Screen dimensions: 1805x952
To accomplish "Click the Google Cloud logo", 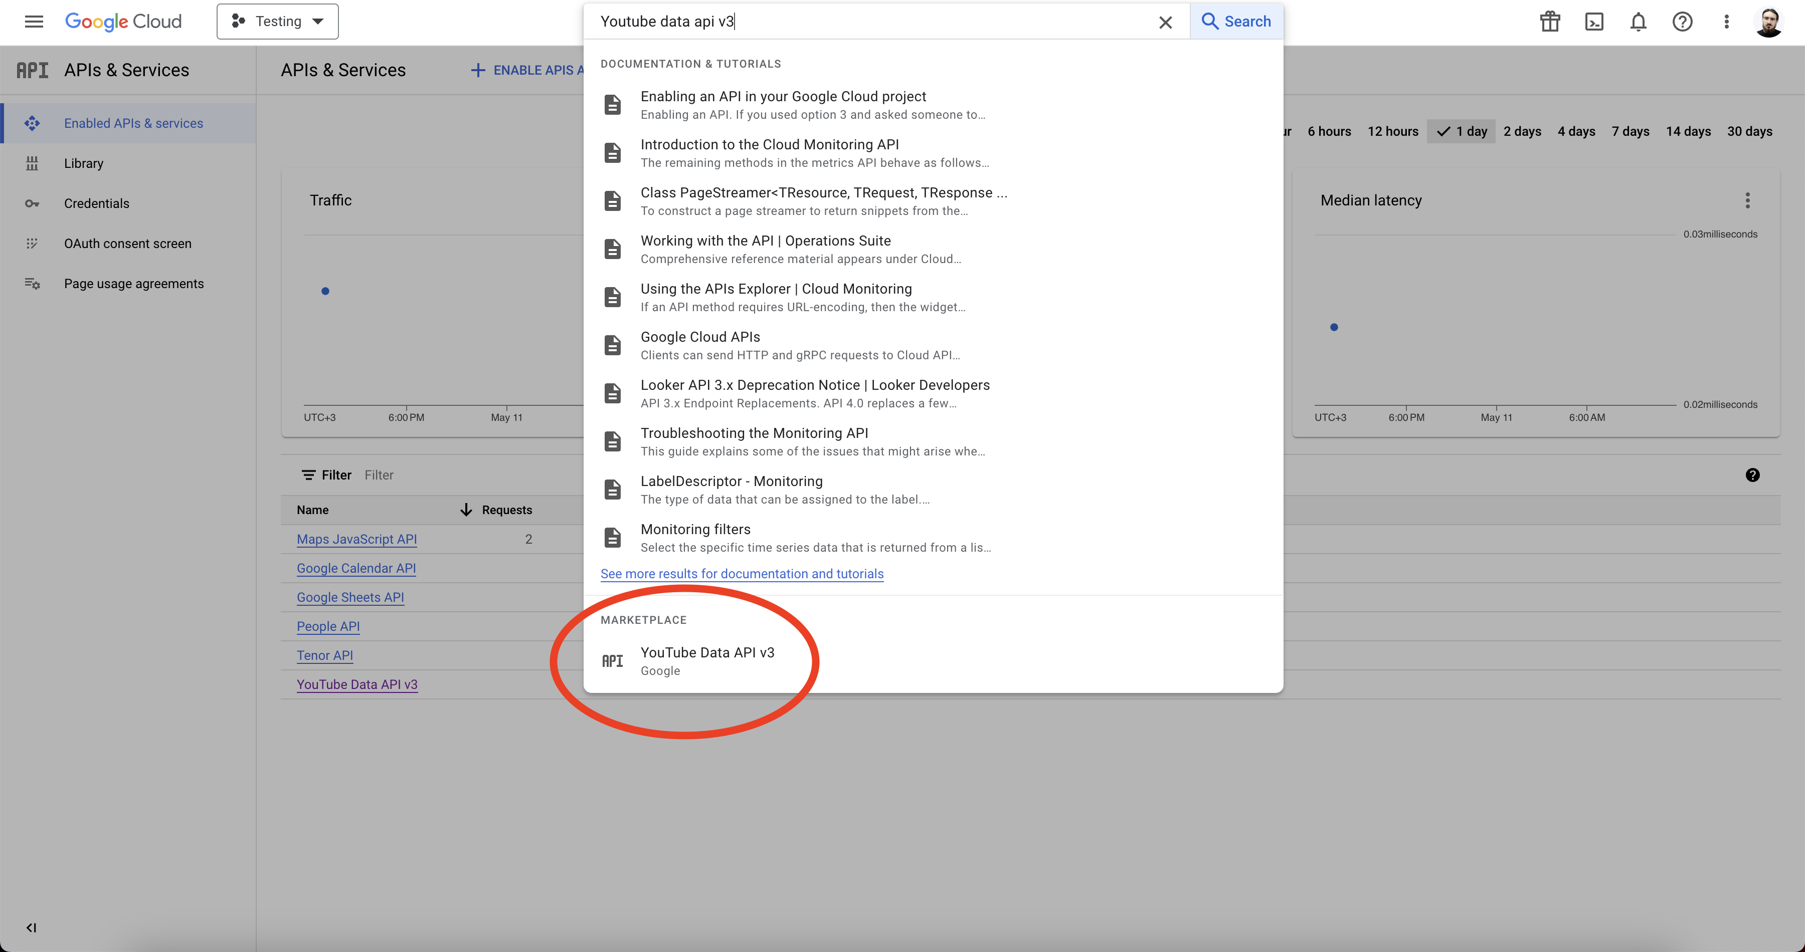I will pos(123,22).
